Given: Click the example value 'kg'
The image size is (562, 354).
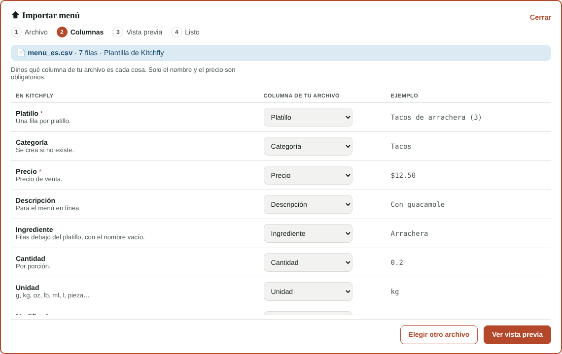Looking at the screenshot, I should click(394, 291).
